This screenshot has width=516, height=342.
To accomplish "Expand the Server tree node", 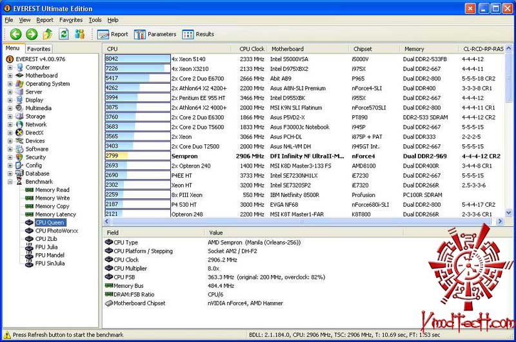I will 10,92.
